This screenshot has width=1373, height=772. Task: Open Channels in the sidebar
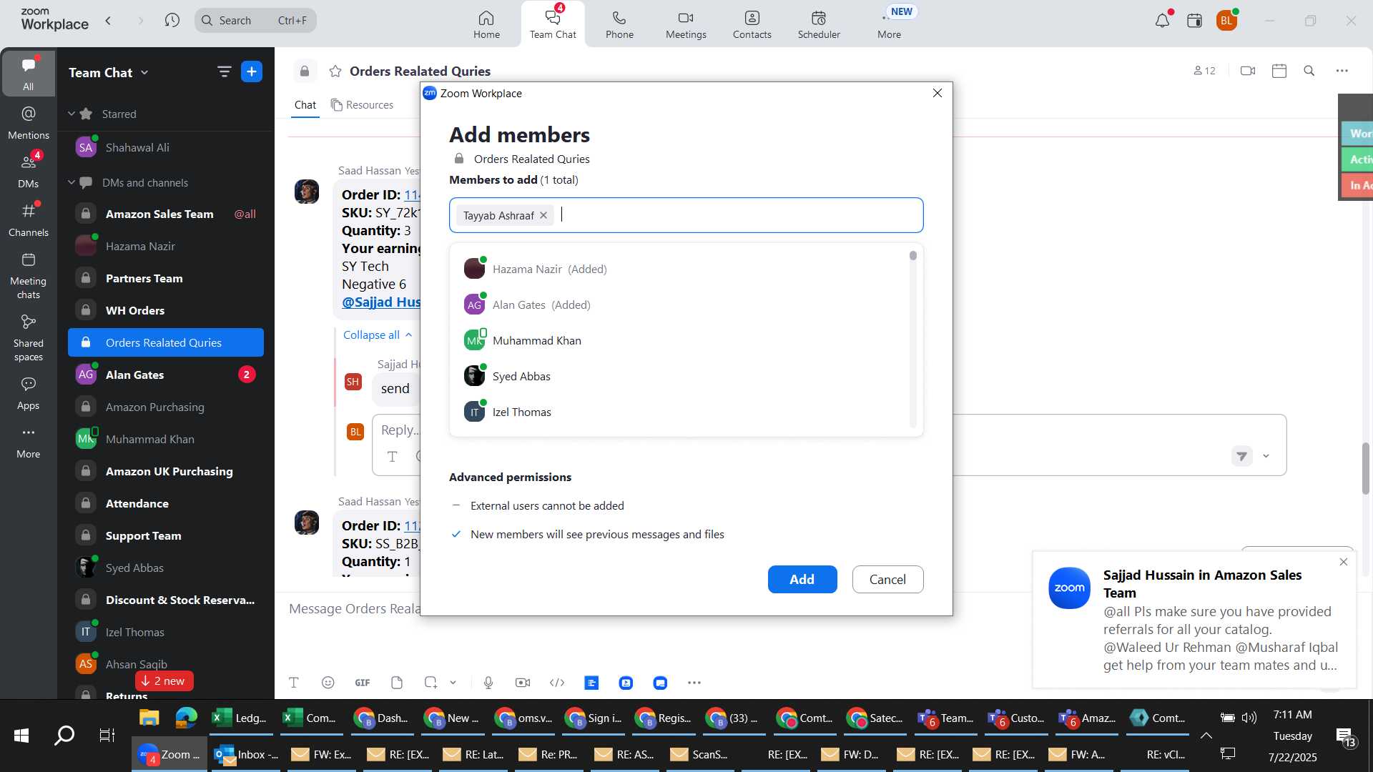tap(29, 219)
